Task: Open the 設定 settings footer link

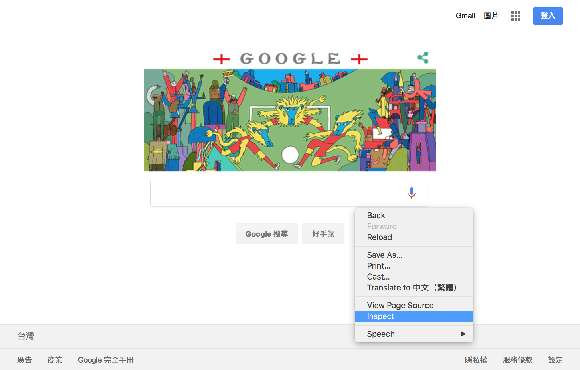Action: coord(555,360)
